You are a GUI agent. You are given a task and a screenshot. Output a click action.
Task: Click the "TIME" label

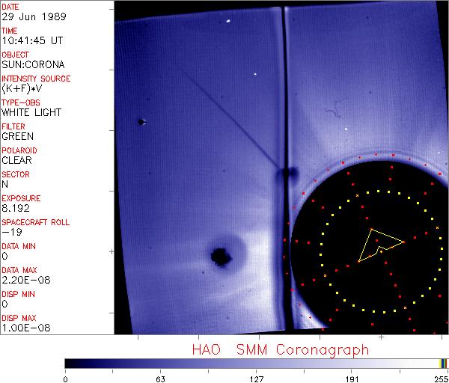tap(10, 31)
